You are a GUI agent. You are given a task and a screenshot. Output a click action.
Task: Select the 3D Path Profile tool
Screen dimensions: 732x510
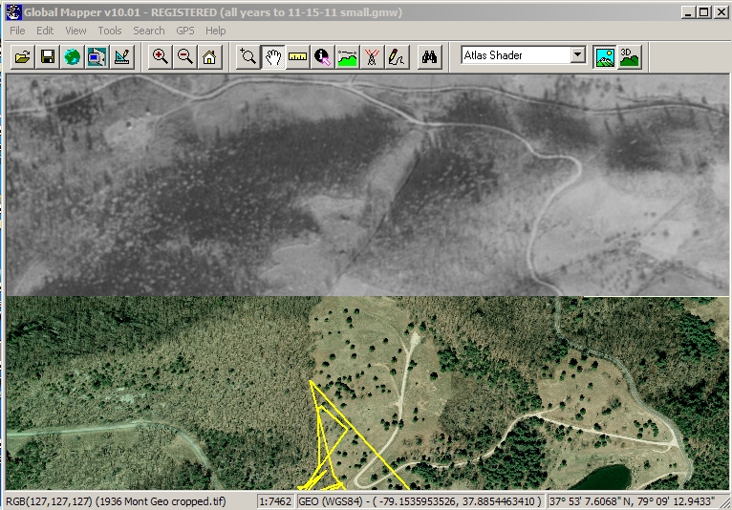pos(347,57)
